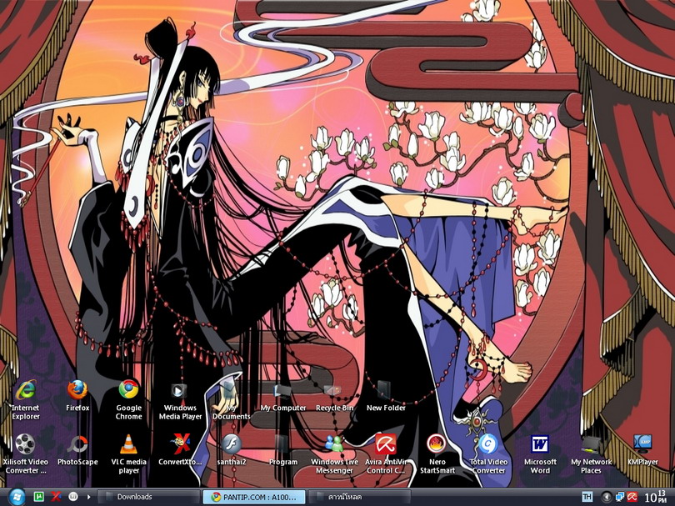
Task: Open the Program folder on the desktop
Action: pos(282,450)
